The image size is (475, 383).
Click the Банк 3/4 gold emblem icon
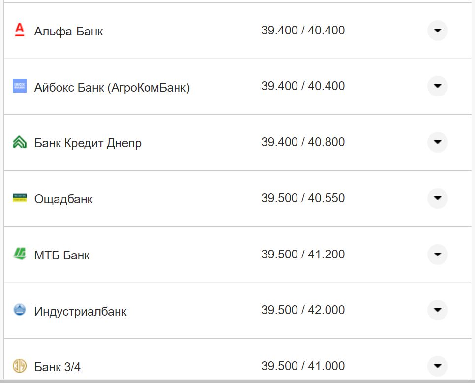coord(18,366)
